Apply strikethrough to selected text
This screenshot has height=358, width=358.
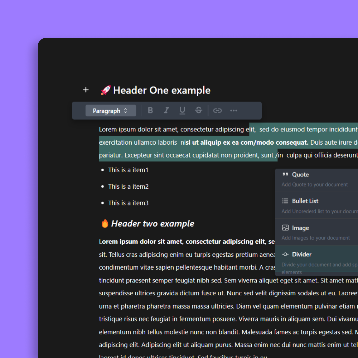(198, 111)
